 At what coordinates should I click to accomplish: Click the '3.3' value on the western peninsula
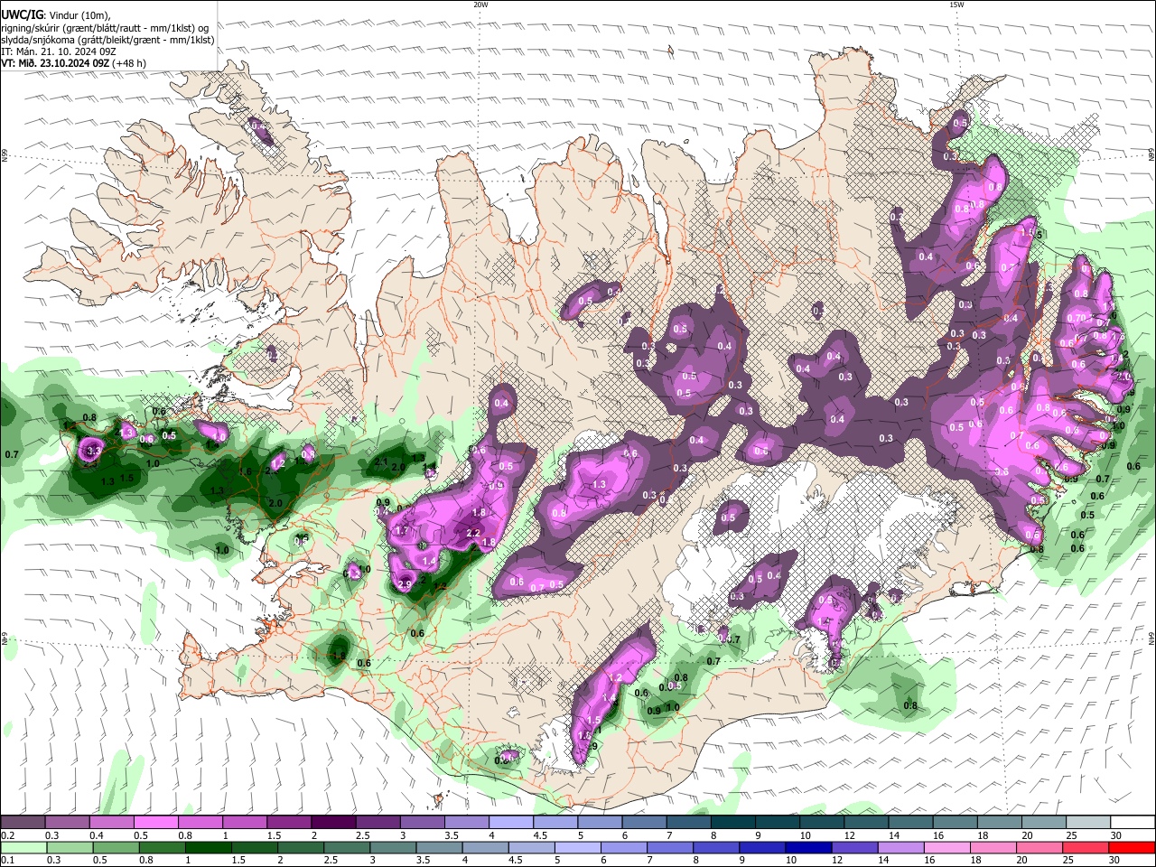[95, 450]
